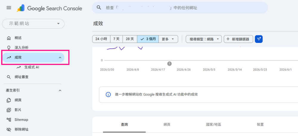Click the 2026/3/30 chart date label
Screen dimensions: 298x136
[x=107, y=69]
